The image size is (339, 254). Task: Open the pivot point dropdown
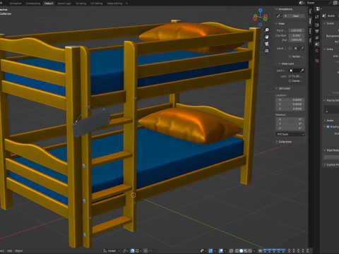[x=126, y=250]
